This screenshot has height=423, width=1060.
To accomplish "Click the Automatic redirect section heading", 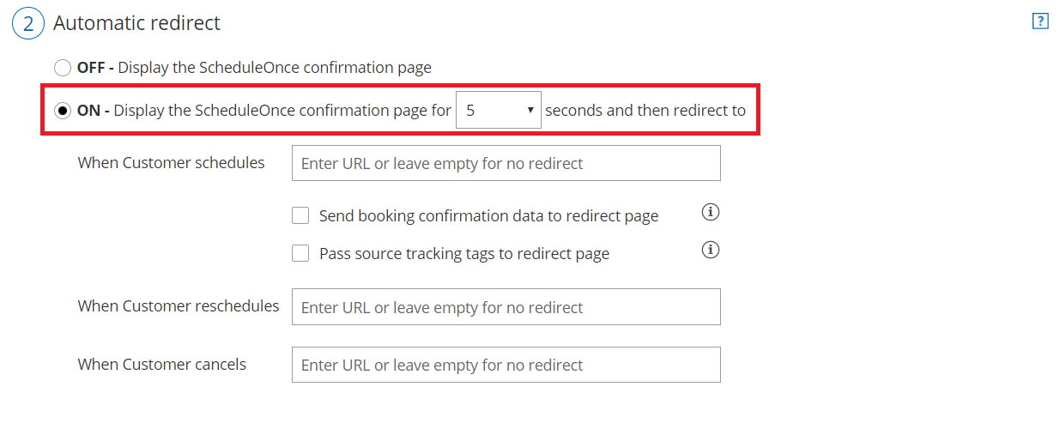I will click(x=136, y=23).
